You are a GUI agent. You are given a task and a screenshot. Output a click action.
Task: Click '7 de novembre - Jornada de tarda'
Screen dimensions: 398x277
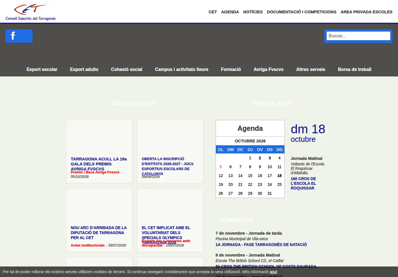tap(249, 233)
